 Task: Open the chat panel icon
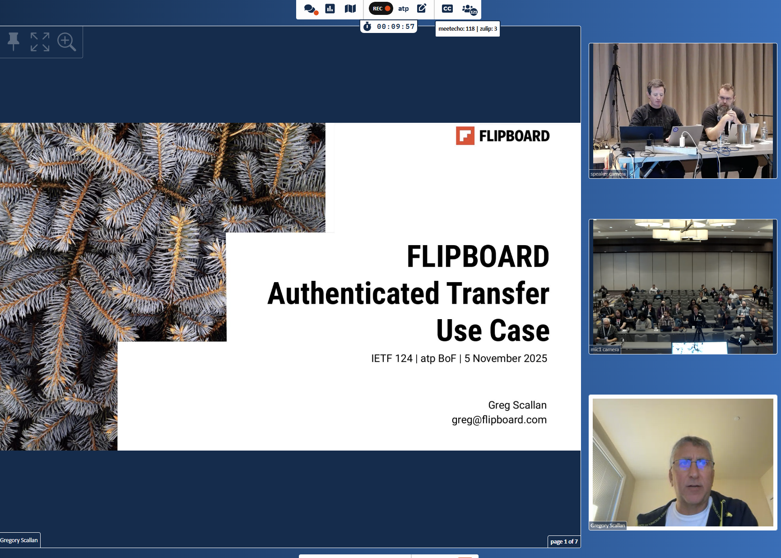click(311, 9)
